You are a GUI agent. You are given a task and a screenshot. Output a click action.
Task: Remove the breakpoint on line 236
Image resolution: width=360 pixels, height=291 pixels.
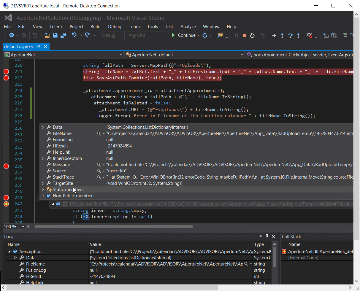[6, 166]
